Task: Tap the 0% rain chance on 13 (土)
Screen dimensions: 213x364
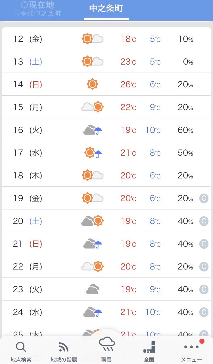Action: tap(188, 62)
